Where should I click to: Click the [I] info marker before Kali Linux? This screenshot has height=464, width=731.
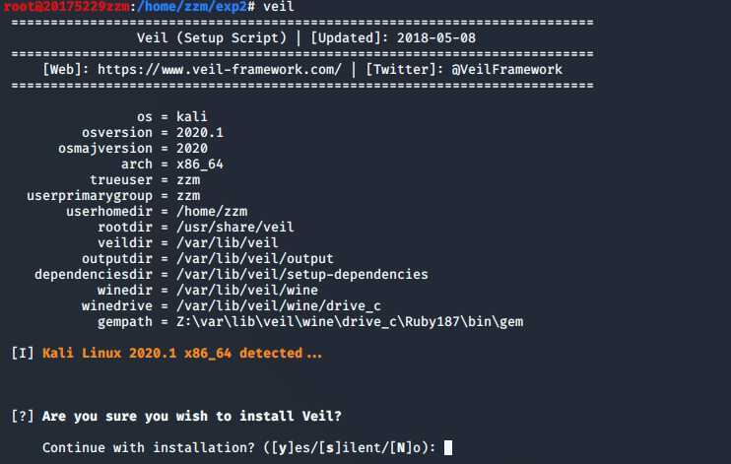(x=23, y=354)
